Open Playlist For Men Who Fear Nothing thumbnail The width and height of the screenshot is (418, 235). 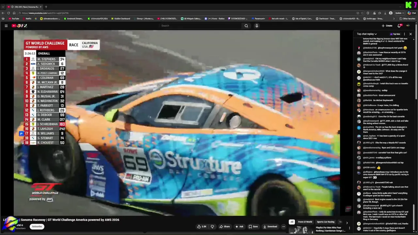pos(301,230)
